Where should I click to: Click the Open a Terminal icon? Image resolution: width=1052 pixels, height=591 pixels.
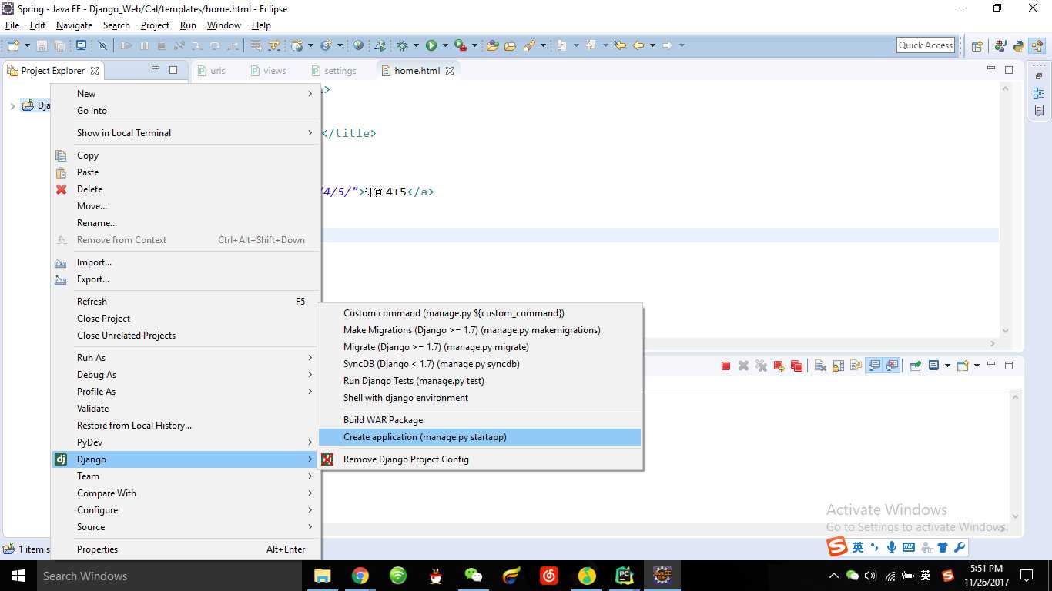81,45
